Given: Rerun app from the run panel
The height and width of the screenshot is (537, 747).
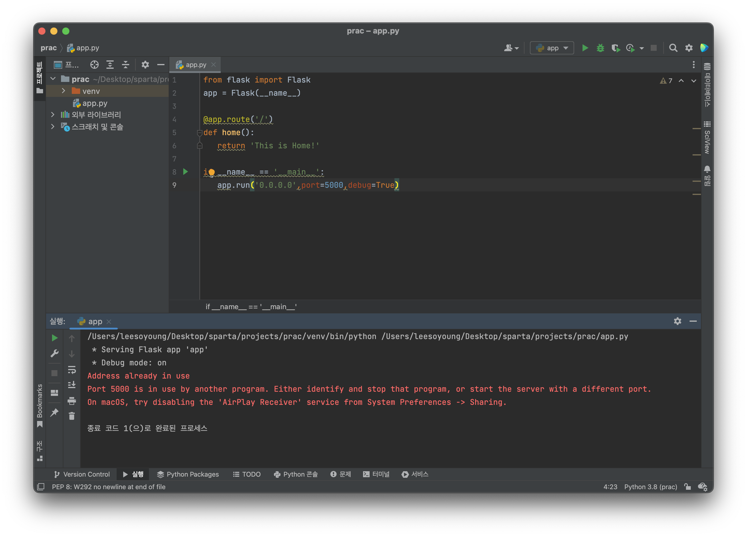Looking at the screenshot, I should click(x=55, y=338).
